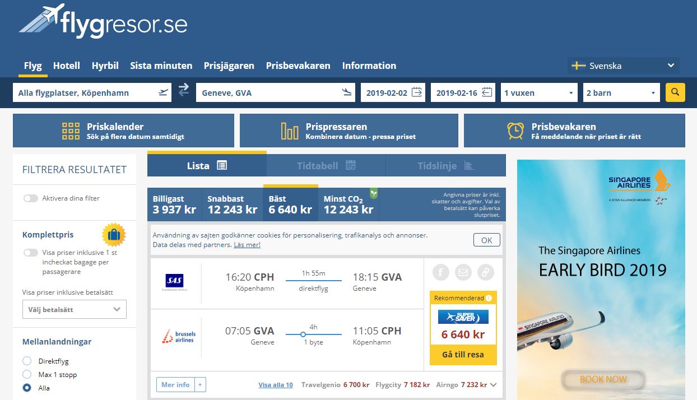This screenshot has width=697, height=400.
Task: Open the Flyg menu tab
Action: click(33, 66)
